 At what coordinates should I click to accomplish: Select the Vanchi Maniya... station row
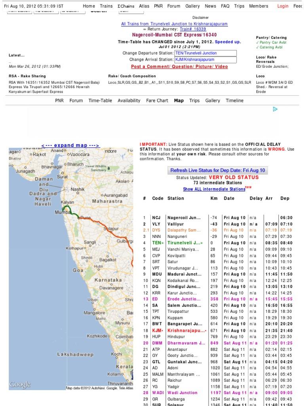218,249
